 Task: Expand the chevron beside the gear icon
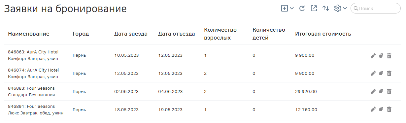(345, 9)
